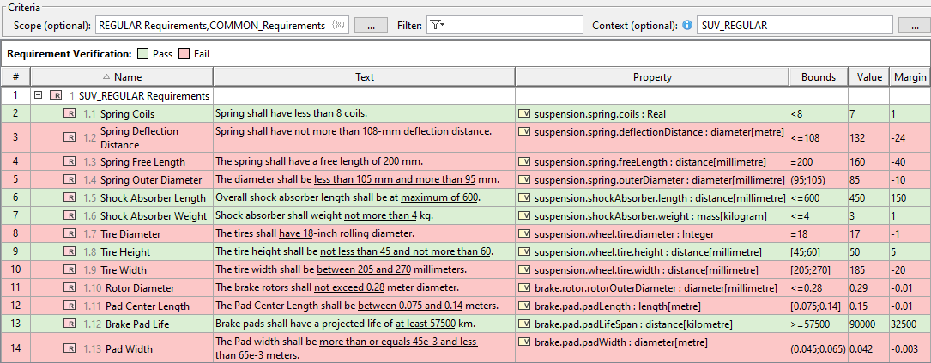Screen dimensions: 931x363
Task: Click the Pass legend color box
Action: pyautogui.click(x=142, y=54)
